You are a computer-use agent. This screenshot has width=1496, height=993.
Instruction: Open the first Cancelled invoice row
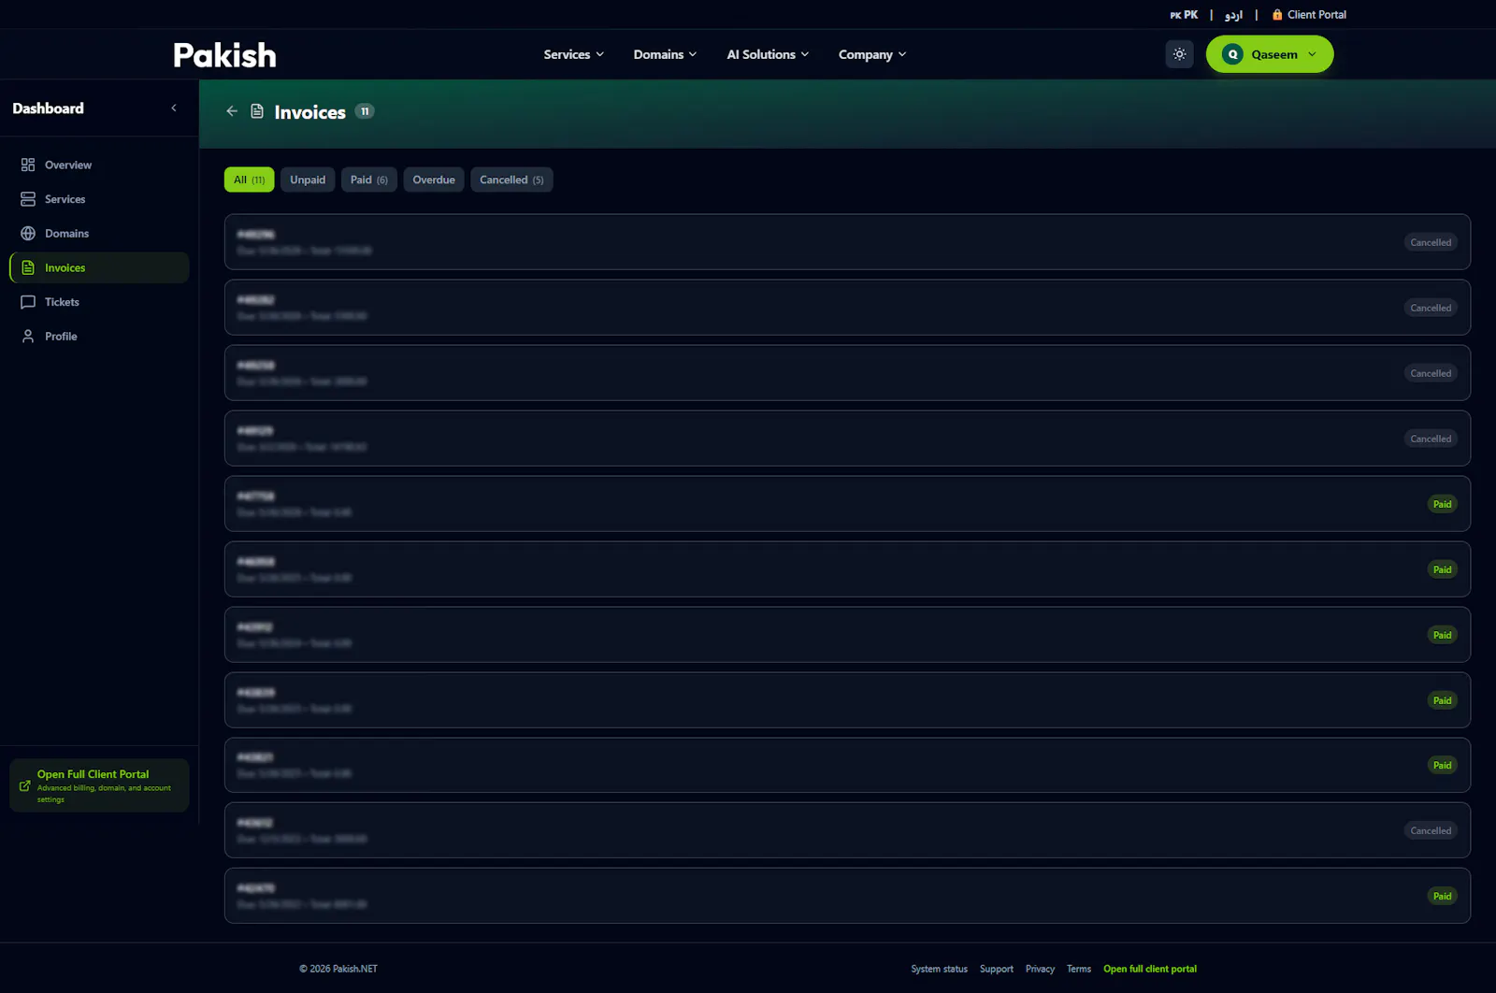[x=847, y=242]
